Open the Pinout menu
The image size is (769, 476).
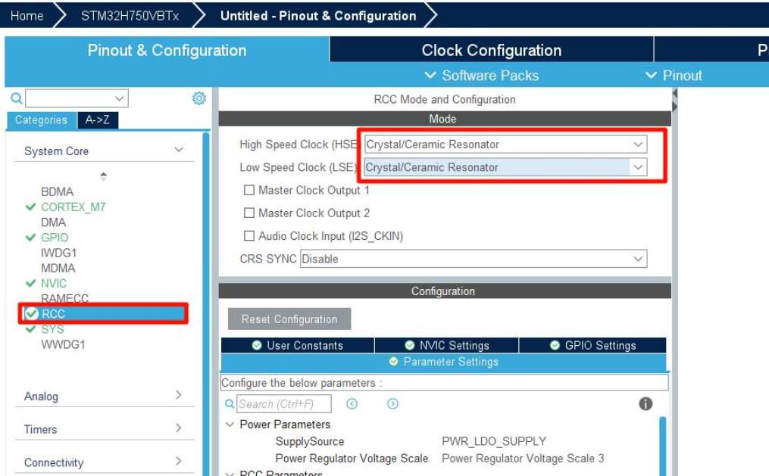[x=674, y=76]
